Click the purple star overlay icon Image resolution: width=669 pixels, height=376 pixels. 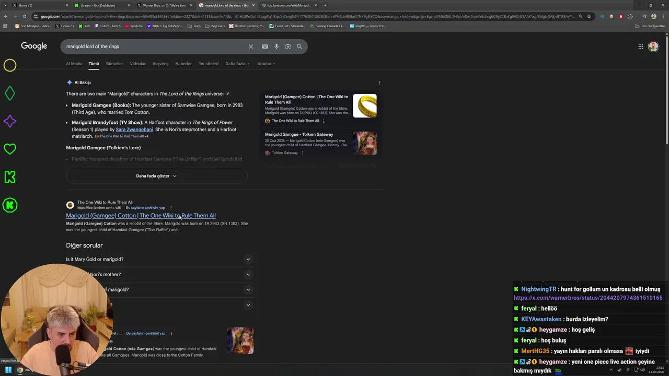point(10,121)
